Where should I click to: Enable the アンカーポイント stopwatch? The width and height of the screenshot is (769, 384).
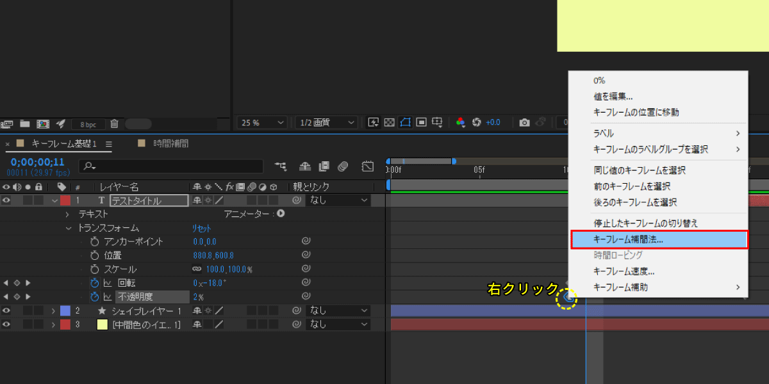coord(95,241)
